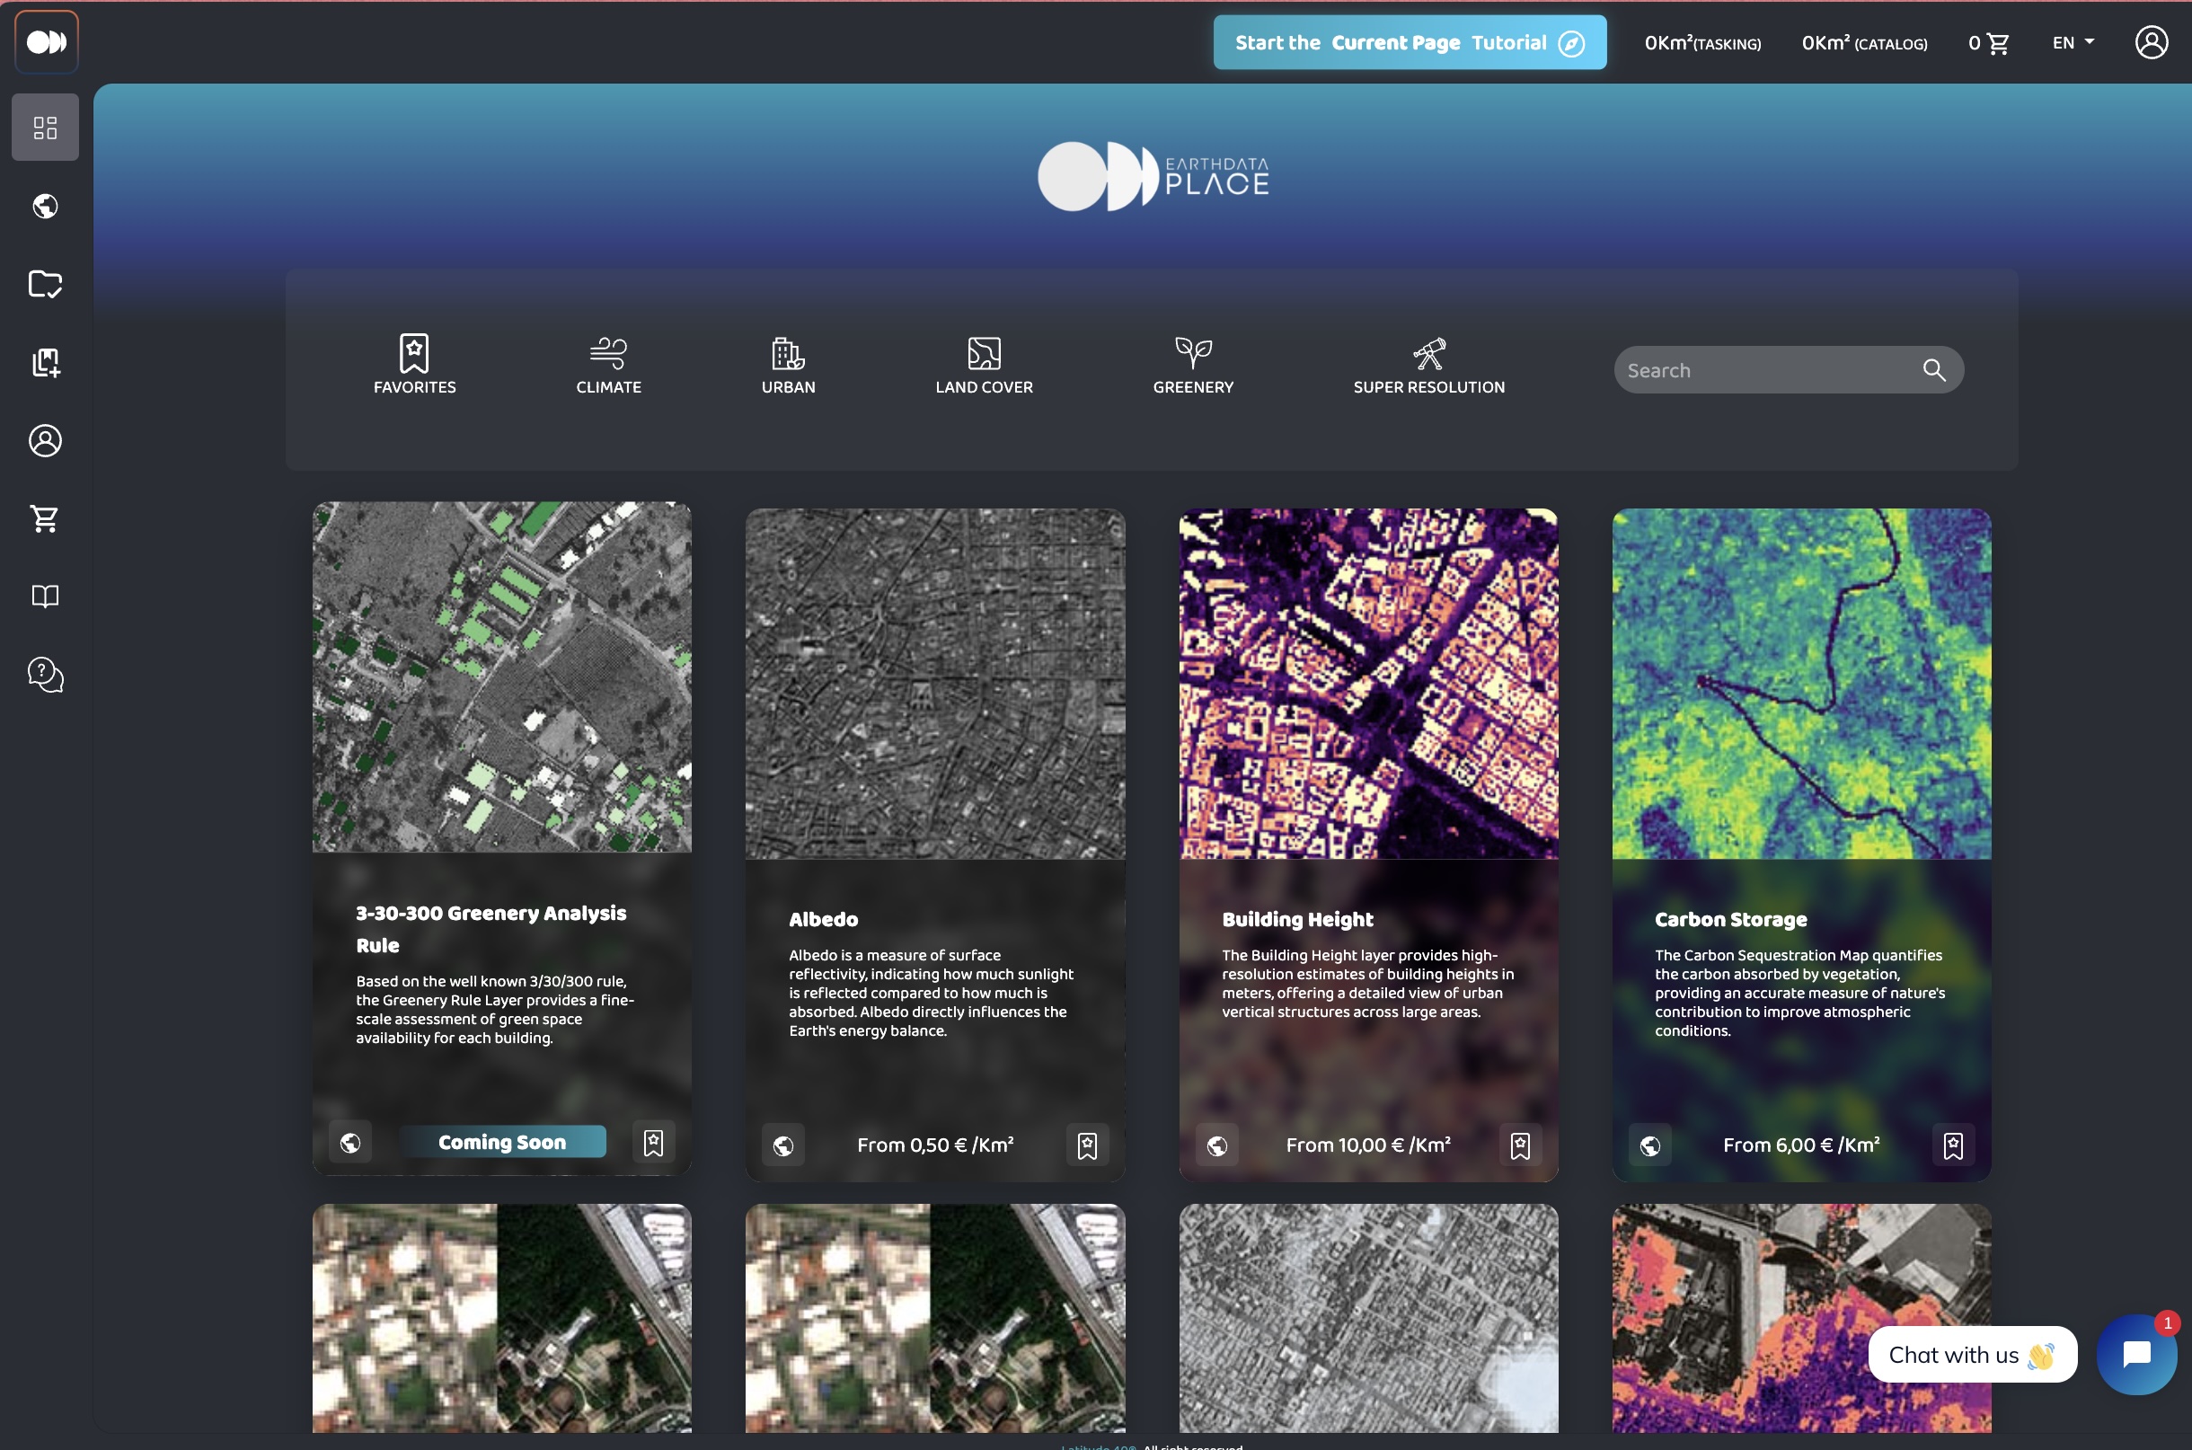The width and height of the screenshot is (2192, 1450).
Task: Open the book documentation icon in sidebar
Action: tap(44, 597)
